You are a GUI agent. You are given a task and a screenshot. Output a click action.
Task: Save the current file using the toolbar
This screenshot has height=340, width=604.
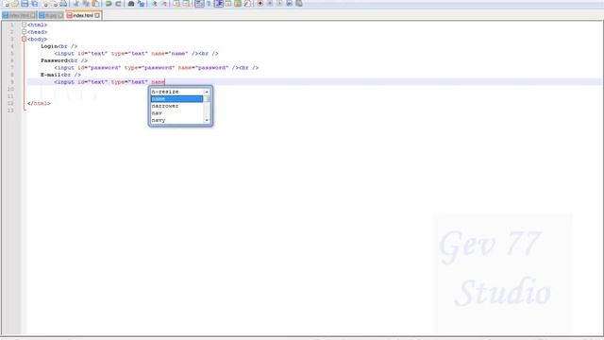pos(25,4)
